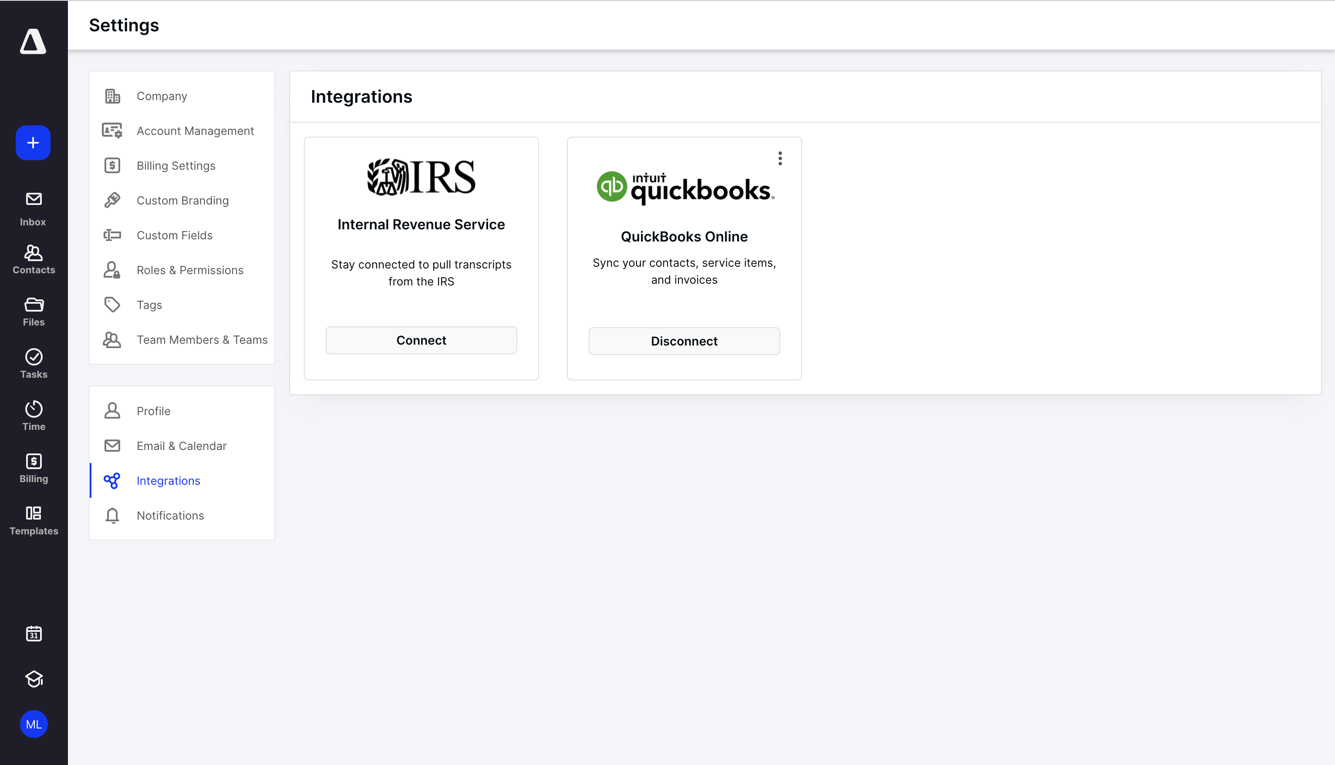1335x765 pixels.
Task: Click the Account Management icon
Action: pyautogui.click(x=112, y=131)
